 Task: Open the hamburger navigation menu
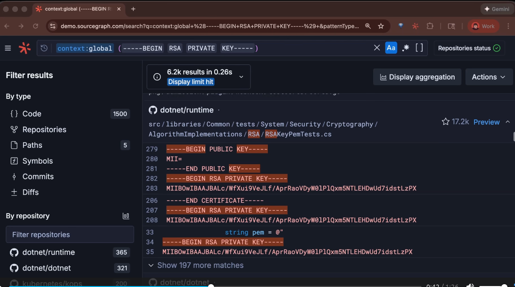point(8,48)
